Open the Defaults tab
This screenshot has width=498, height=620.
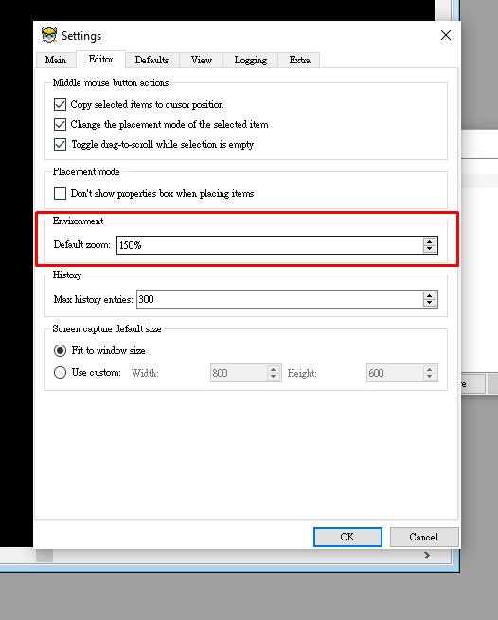151,60
